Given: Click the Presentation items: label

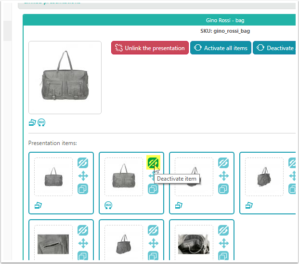Looking at the screenshot, I should [x=52, y=143].
